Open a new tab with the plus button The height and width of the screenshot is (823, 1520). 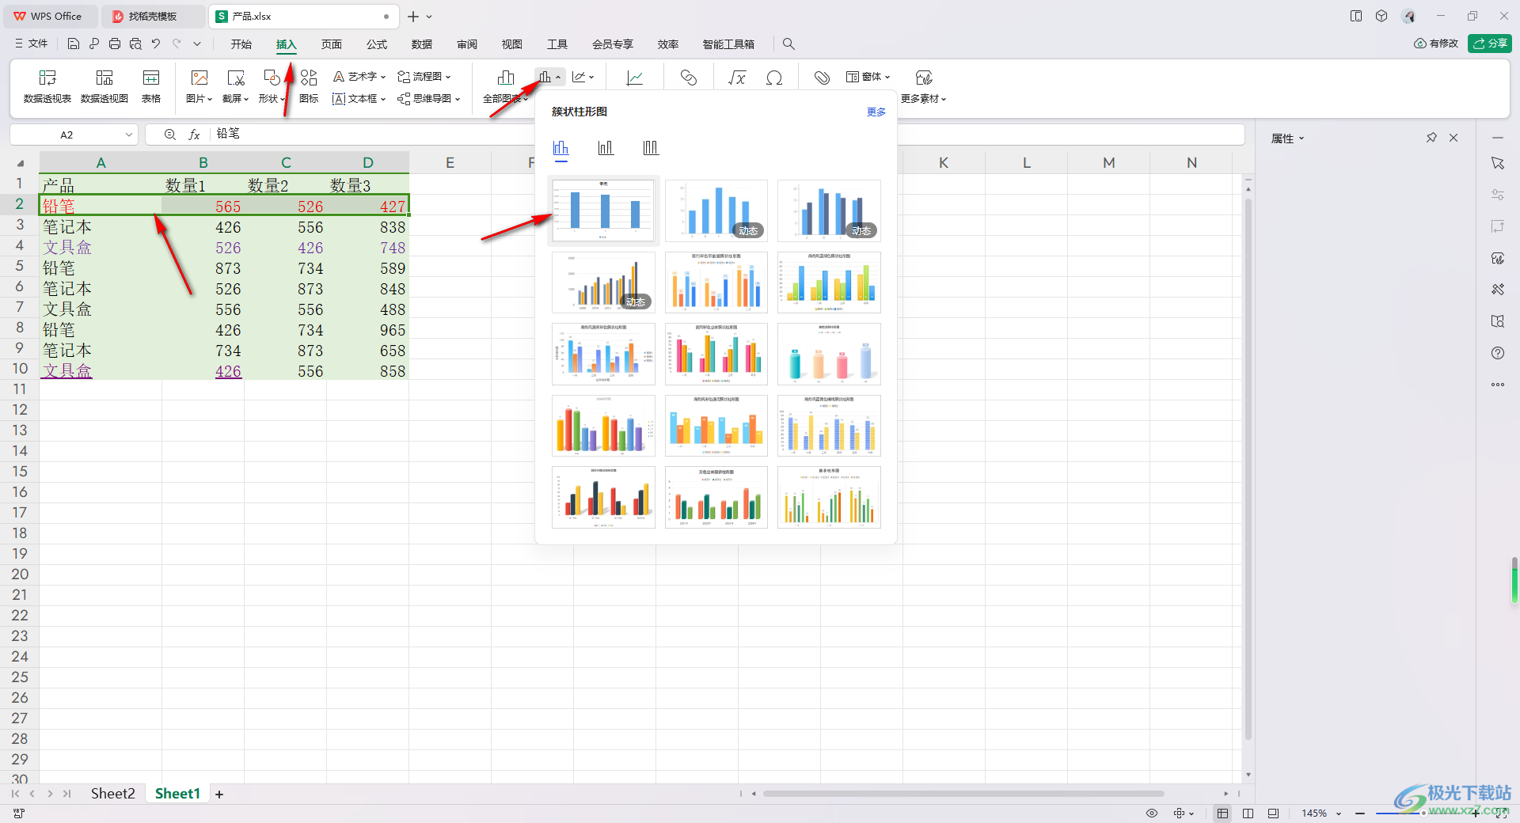coord(413,16)
